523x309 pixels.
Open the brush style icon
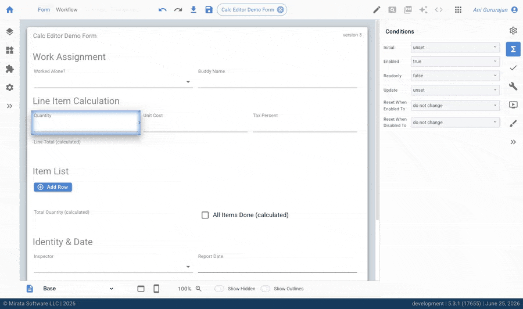coord(513,124)
